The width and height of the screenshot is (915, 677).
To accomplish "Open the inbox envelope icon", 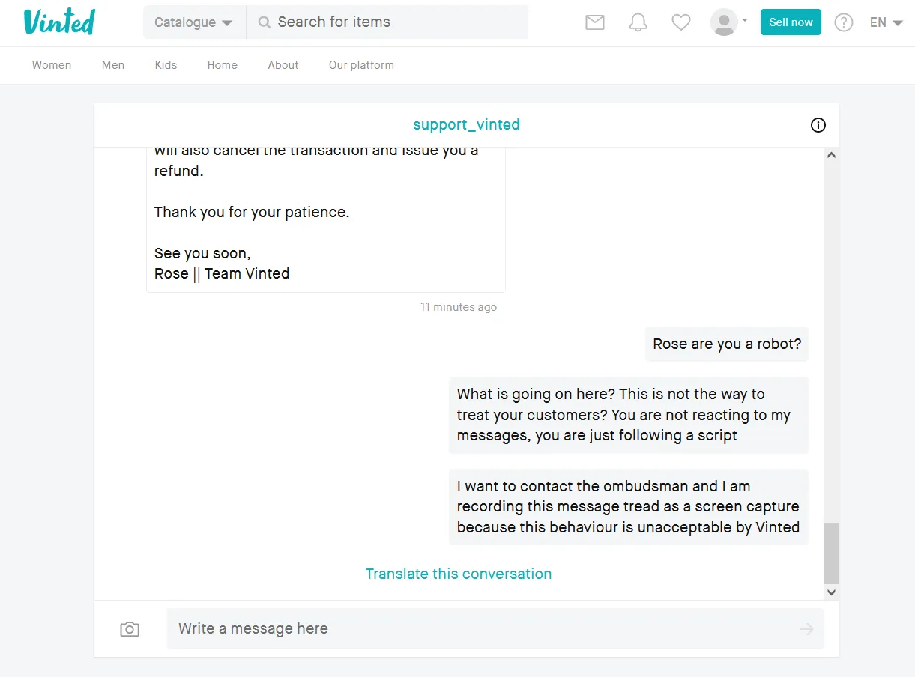I will [594, 22].
